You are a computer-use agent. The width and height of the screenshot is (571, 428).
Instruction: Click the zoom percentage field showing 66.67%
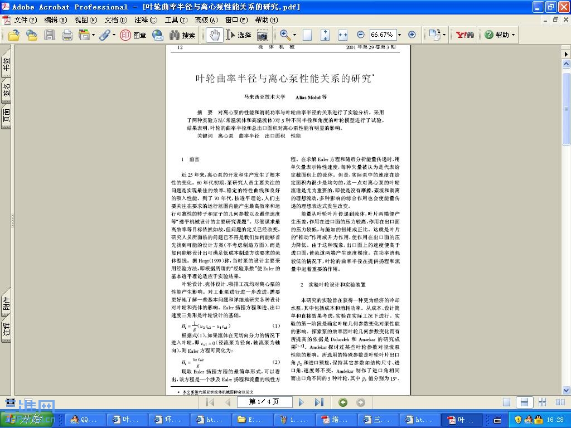pos(383,35)
